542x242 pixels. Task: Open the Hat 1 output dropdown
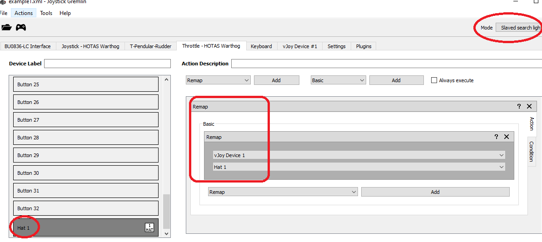coord(359,167)
